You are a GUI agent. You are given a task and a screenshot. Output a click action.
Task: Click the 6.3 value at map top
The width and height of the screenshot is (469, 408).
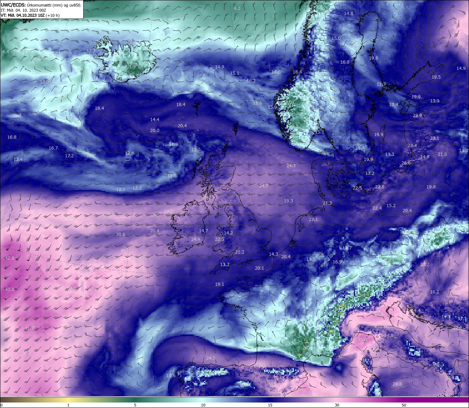pyautogui.click(x=237, y=8)
